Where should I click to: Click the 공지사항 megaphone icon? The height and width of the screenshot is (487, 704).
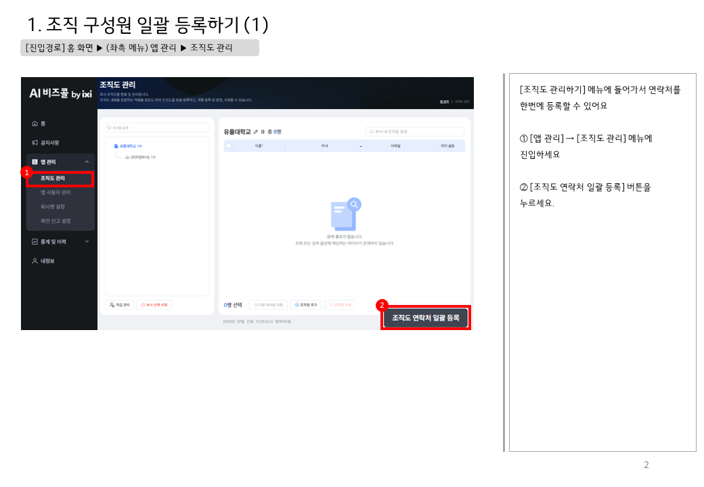point(35,143)
